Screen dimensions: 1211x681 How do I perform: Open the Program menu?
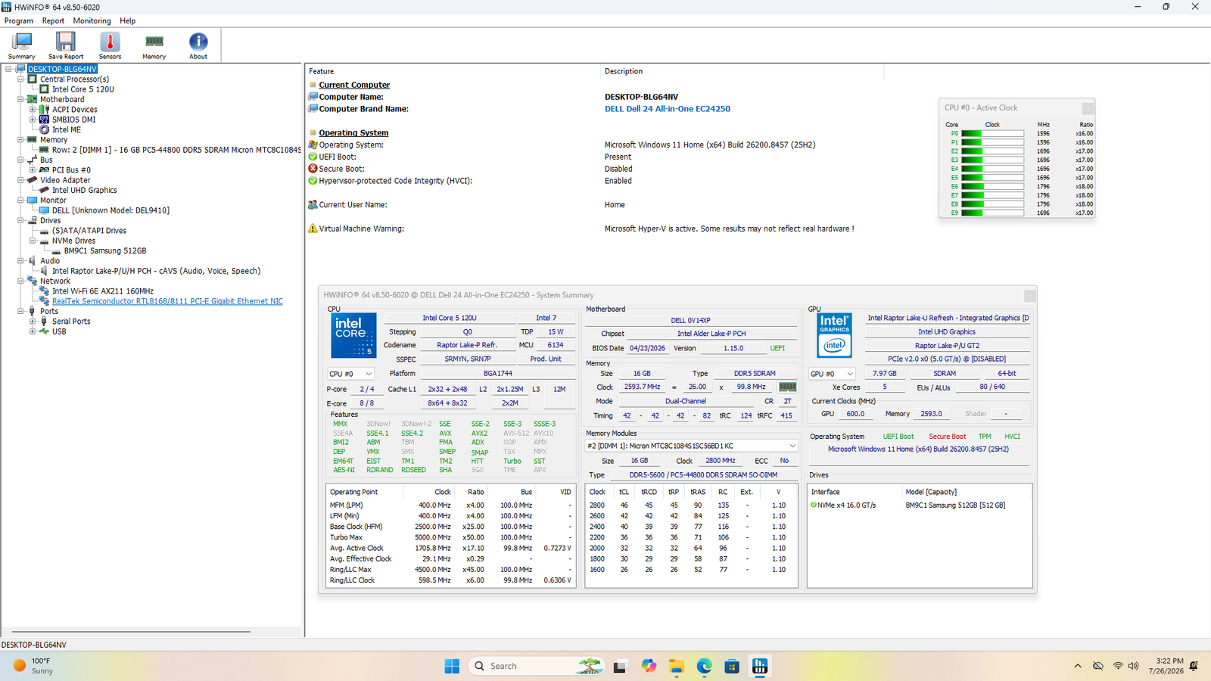pos(19,20)
